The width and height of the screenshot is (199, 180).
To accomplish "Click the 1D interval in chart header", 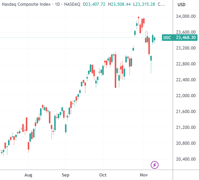I will [x=58, y=4].
